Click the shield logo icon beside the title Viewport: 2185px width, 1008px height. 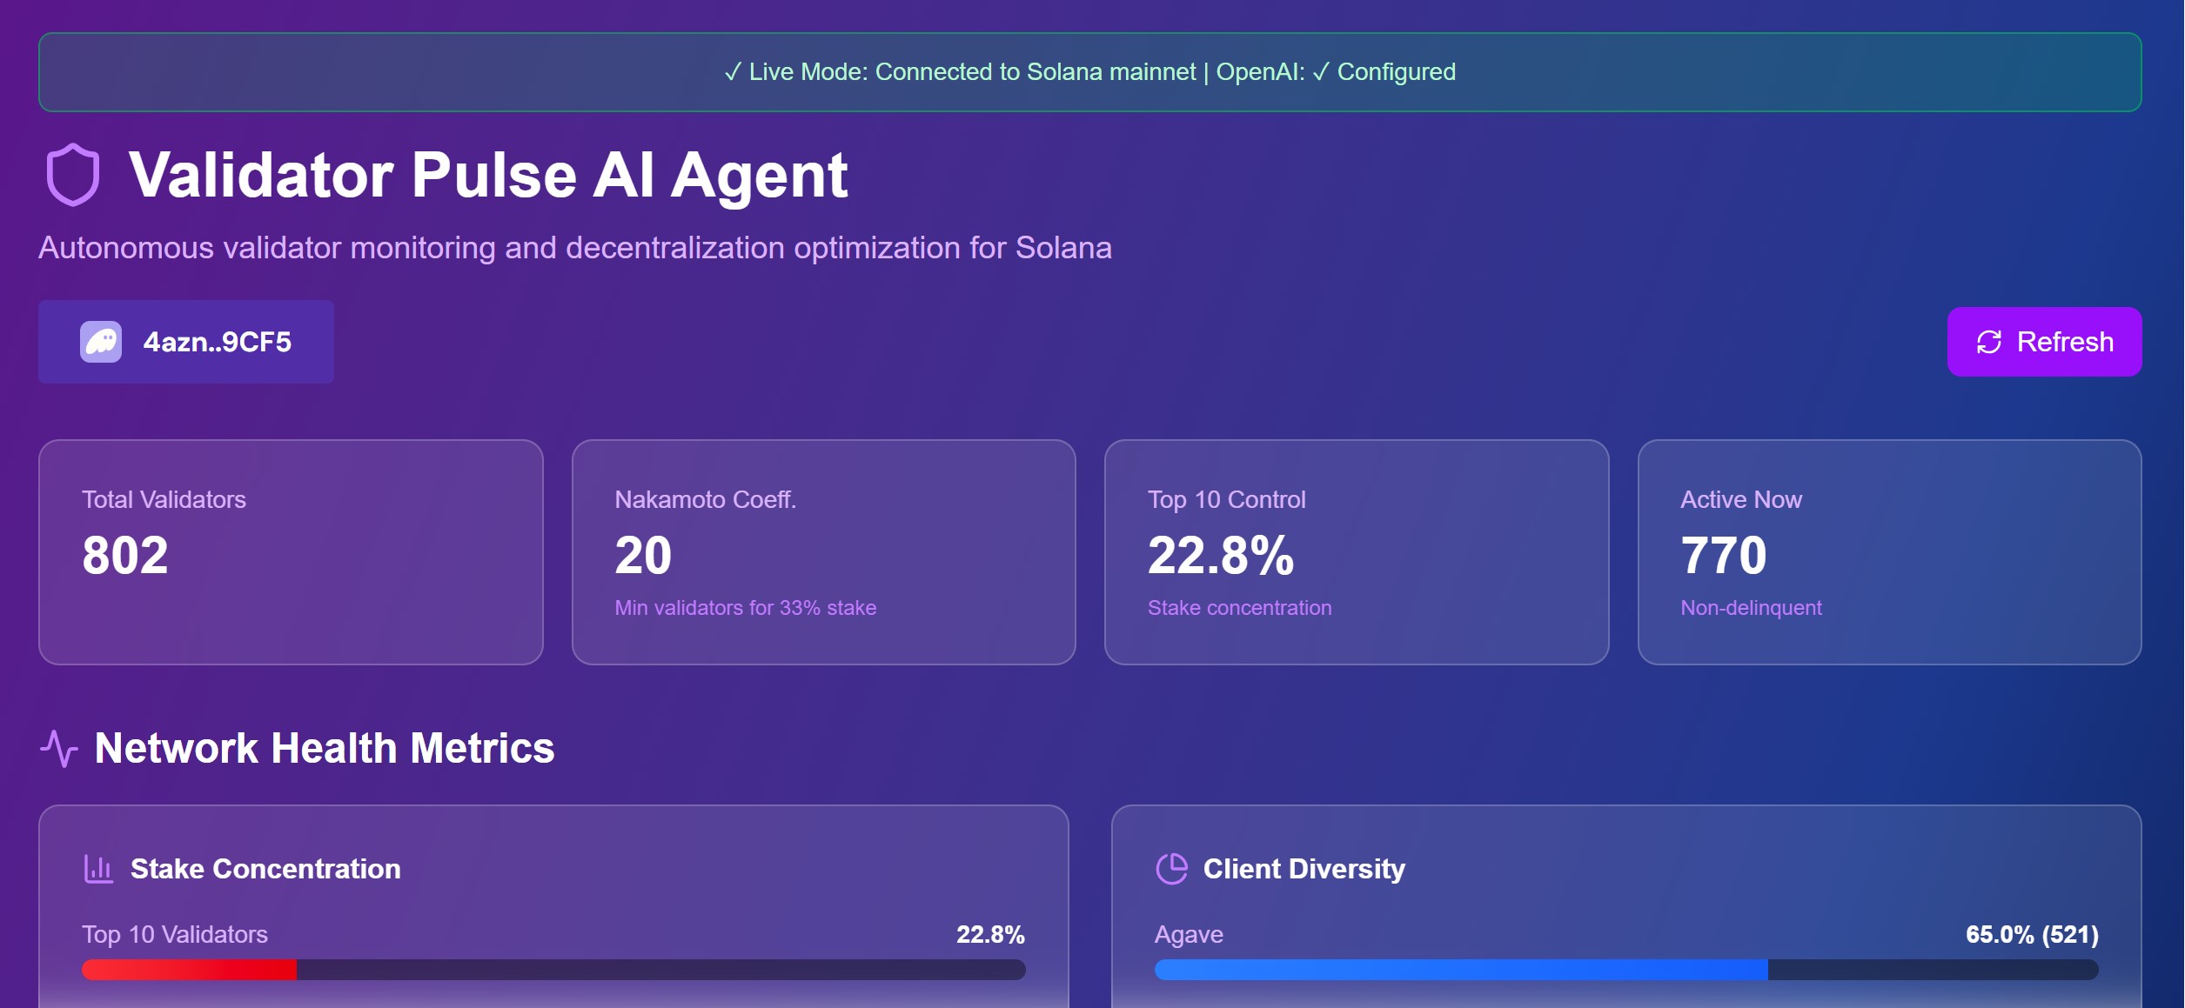[x=73, y=175]
